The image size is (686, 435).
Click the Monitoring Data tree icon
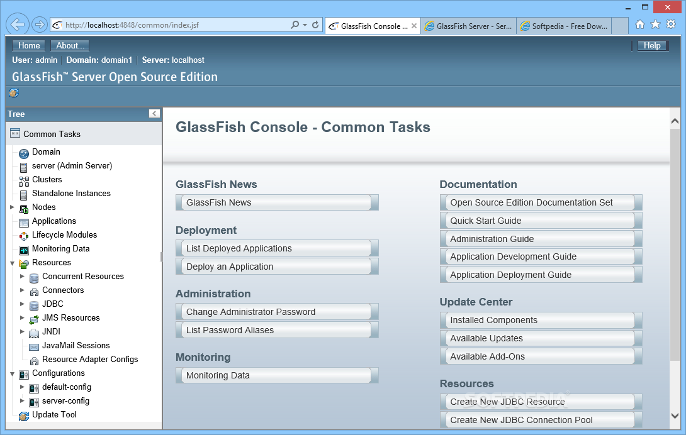click(x=24, y=250)
